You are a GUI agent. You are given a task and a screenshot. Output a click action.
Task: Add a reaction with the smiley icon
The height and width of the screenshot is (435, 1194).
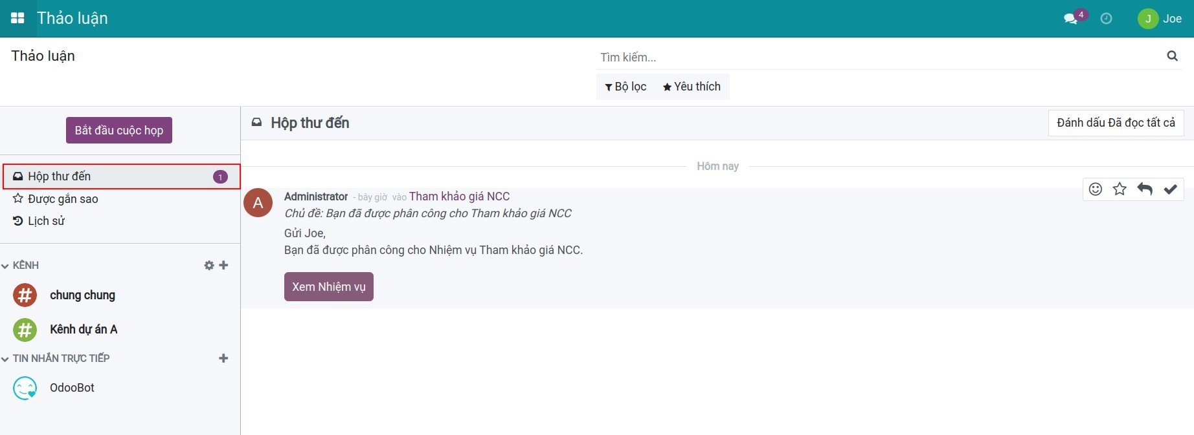point(1096,189)
